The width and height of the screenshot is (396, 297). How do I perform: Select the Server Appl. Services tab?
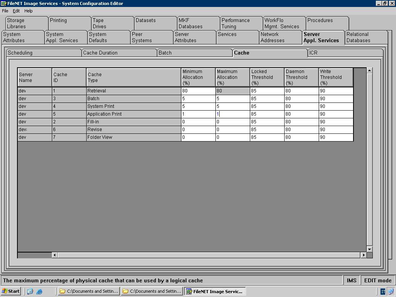point(324,38)
